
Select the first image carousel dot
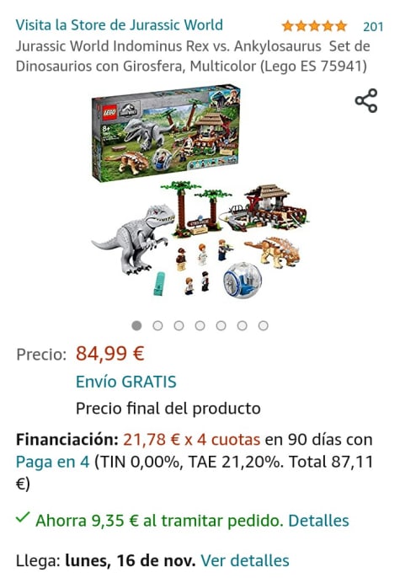(136, 325)
